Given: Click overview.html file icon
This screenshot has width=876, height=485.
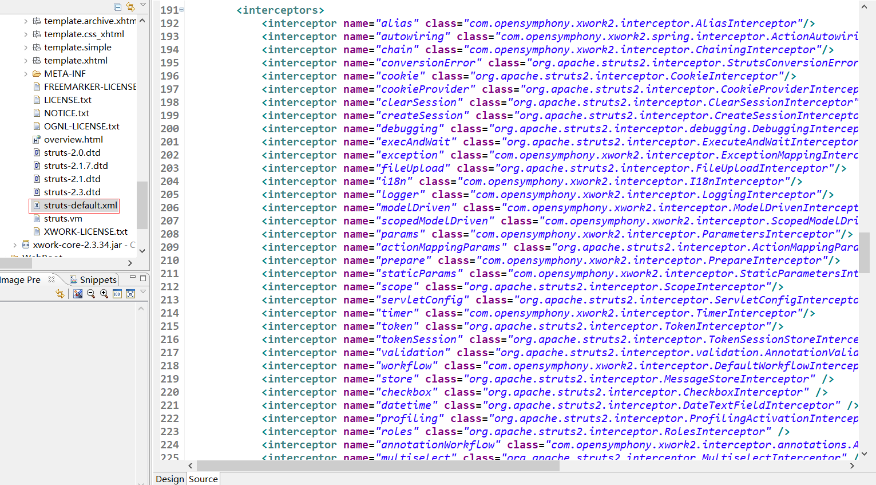Looking at the screenshot, I should [37, 140].
